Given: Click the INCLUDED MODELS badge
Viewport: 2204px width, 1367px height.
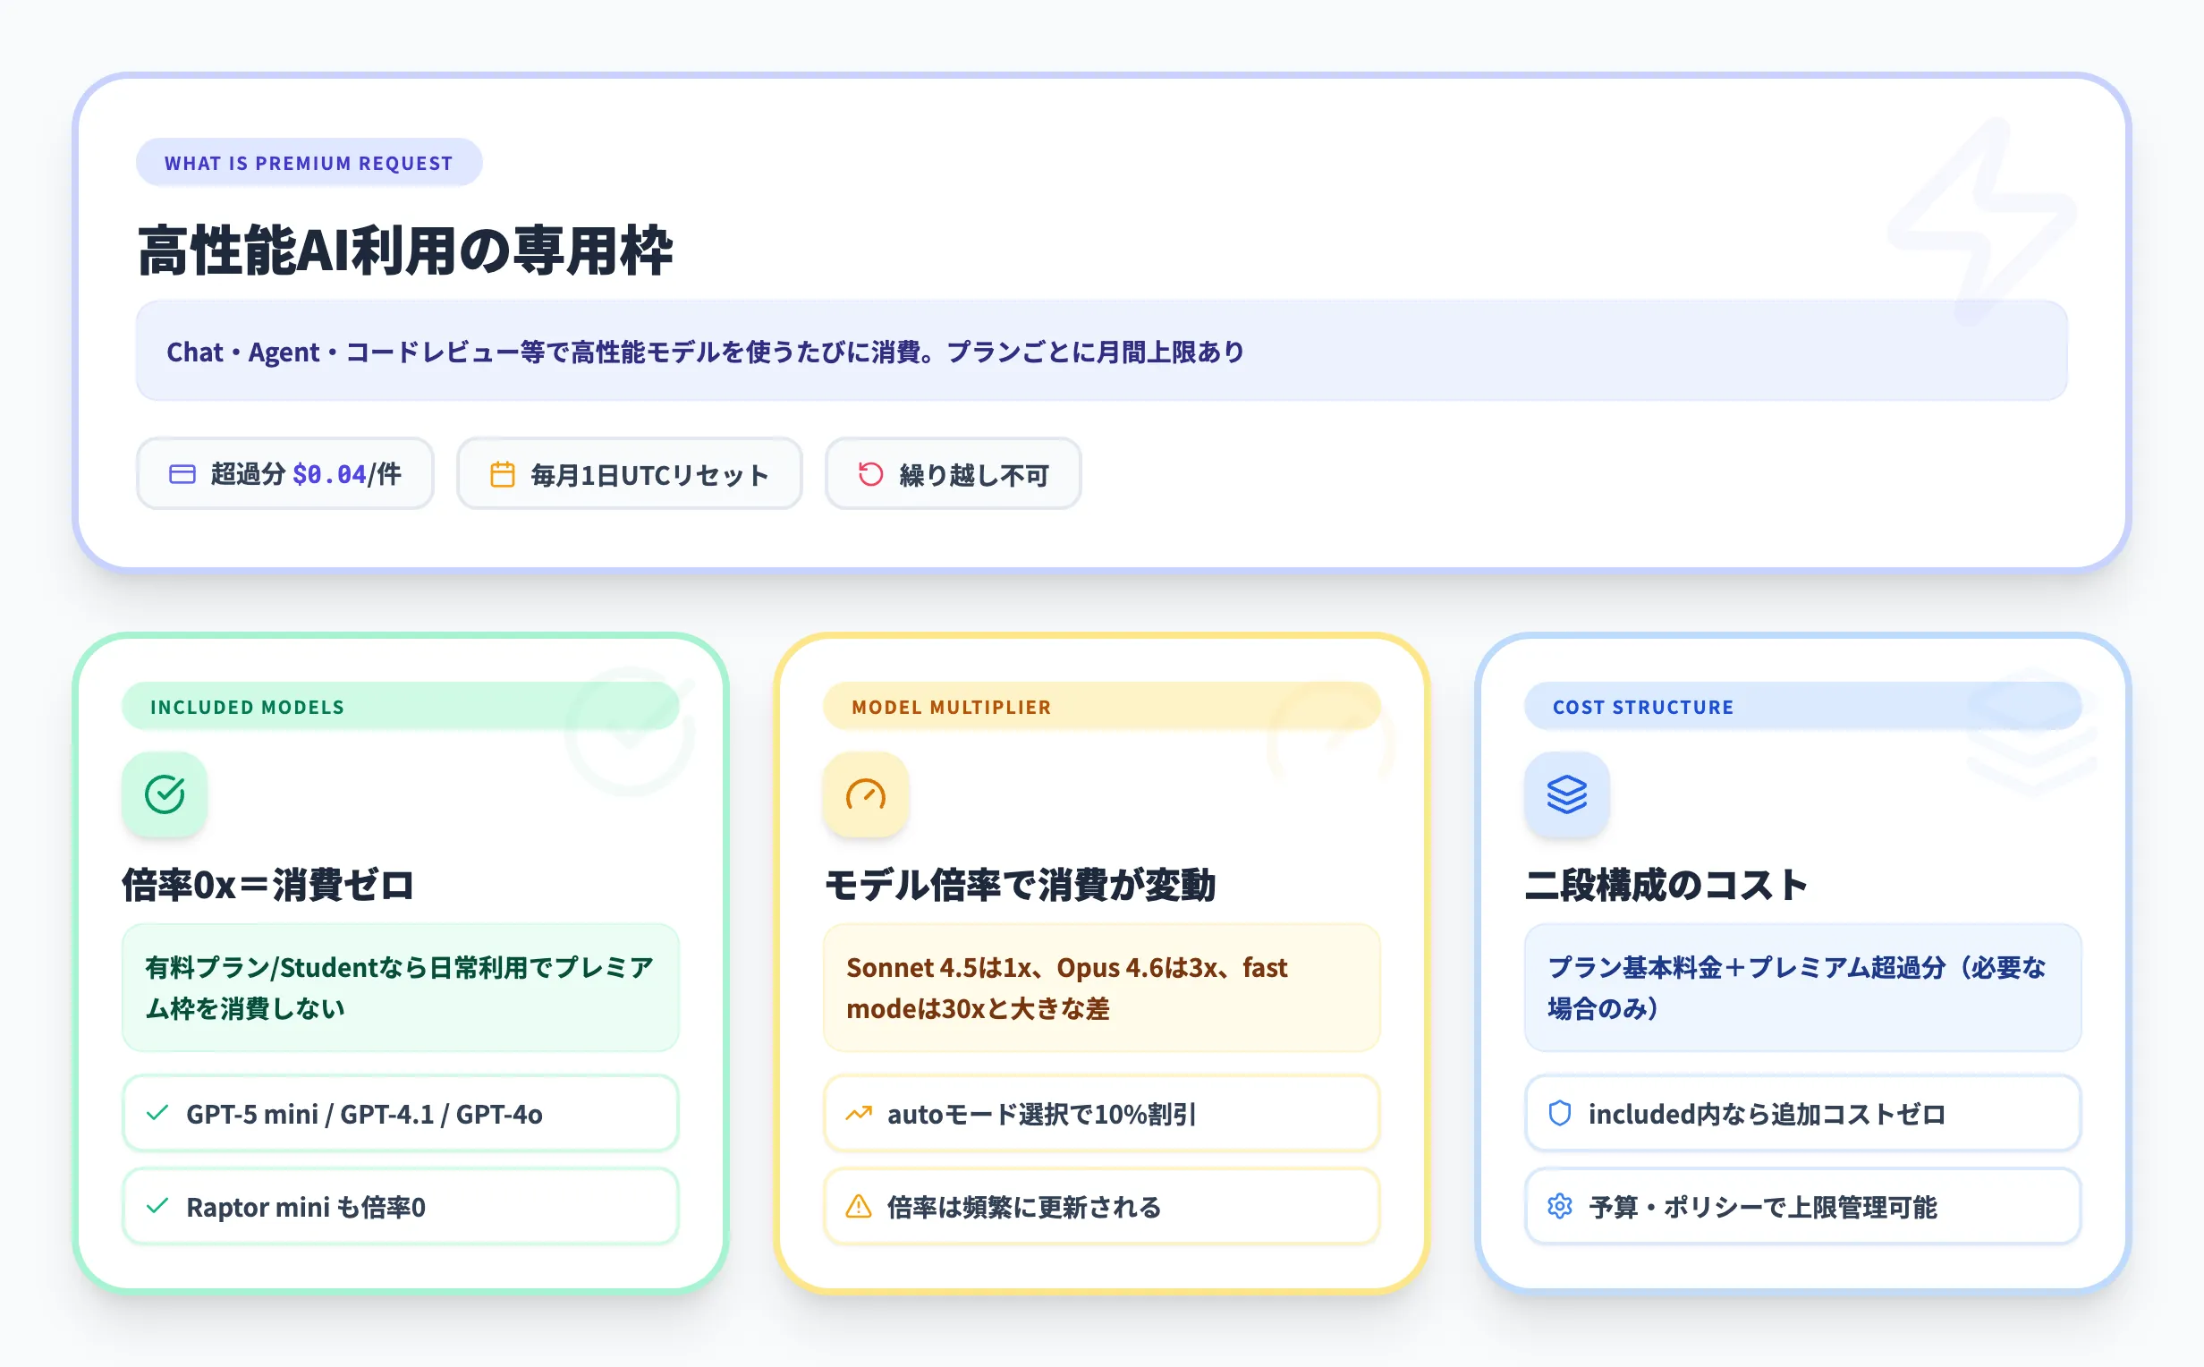Looking at the screenshot, I should pos(248,706).
